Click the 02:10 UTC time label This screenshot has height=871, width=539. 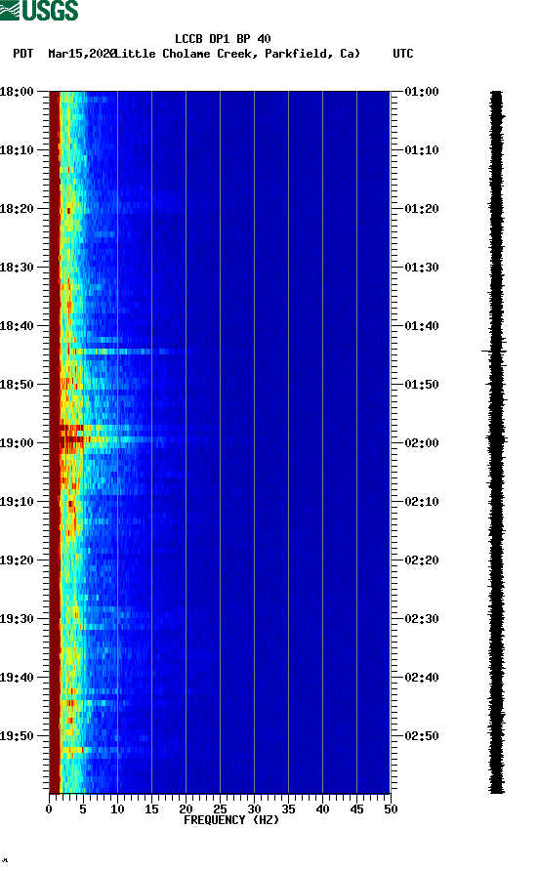click(x=422, y=502)
